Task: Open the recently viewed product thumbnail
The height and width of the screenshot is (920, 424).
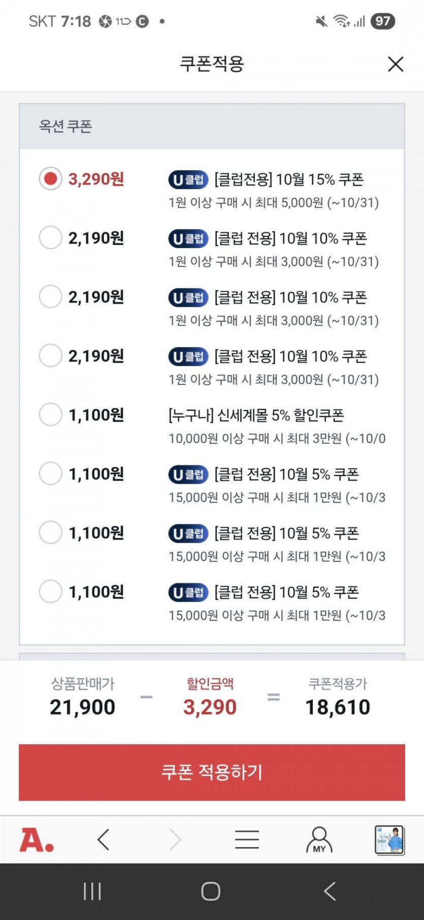Action: click(389, 840)
